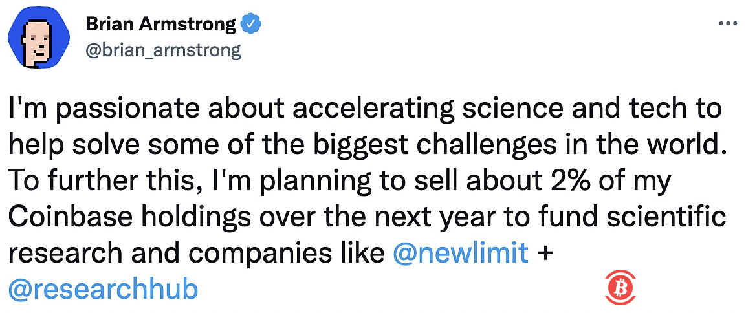The height and width of the screenshot is (313, 746).
Task: Open the more options ellipsis menu
Action: point(727,23)
